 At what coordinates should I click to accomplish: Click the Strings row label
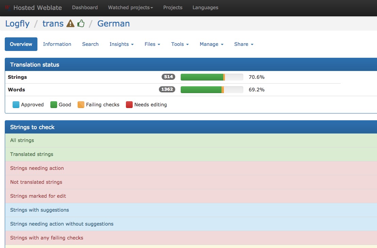coord(17,77)
